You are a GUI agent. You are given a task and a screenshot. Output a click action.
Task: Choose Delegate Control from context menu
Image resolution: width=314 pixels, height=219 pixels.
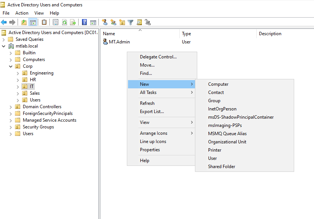pyautogui.click(x=162, y=57)
